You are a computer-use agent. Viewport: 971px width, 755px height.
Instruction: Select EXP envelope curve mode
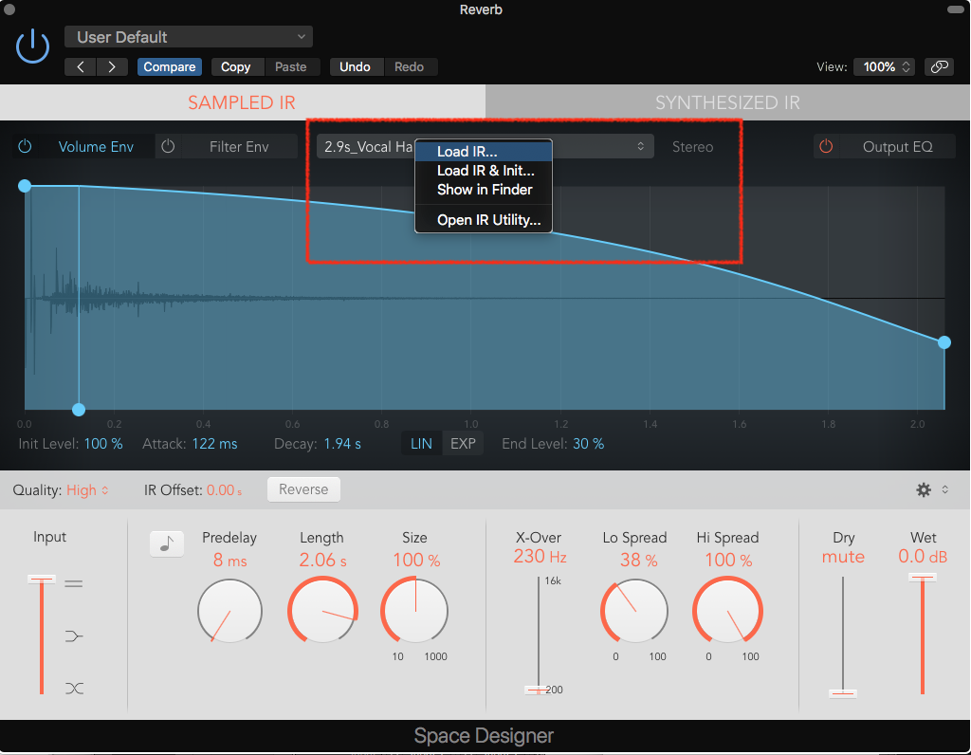pyautogui.click(x=463, y=444)
